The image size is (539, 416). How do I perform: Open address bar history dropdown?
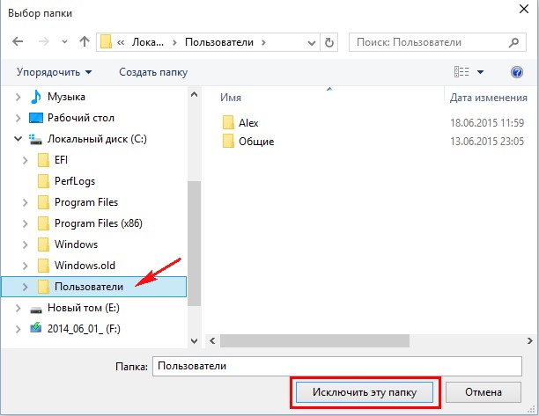(312, 42)
